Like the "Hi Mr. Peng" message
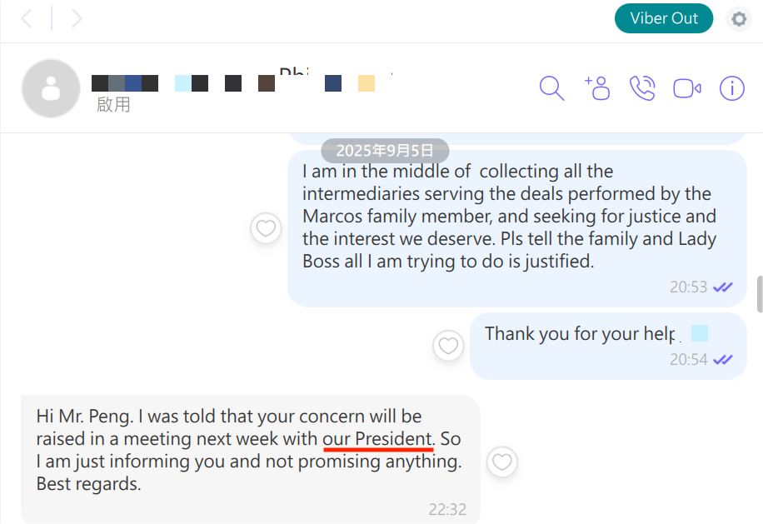 point(501,461)
